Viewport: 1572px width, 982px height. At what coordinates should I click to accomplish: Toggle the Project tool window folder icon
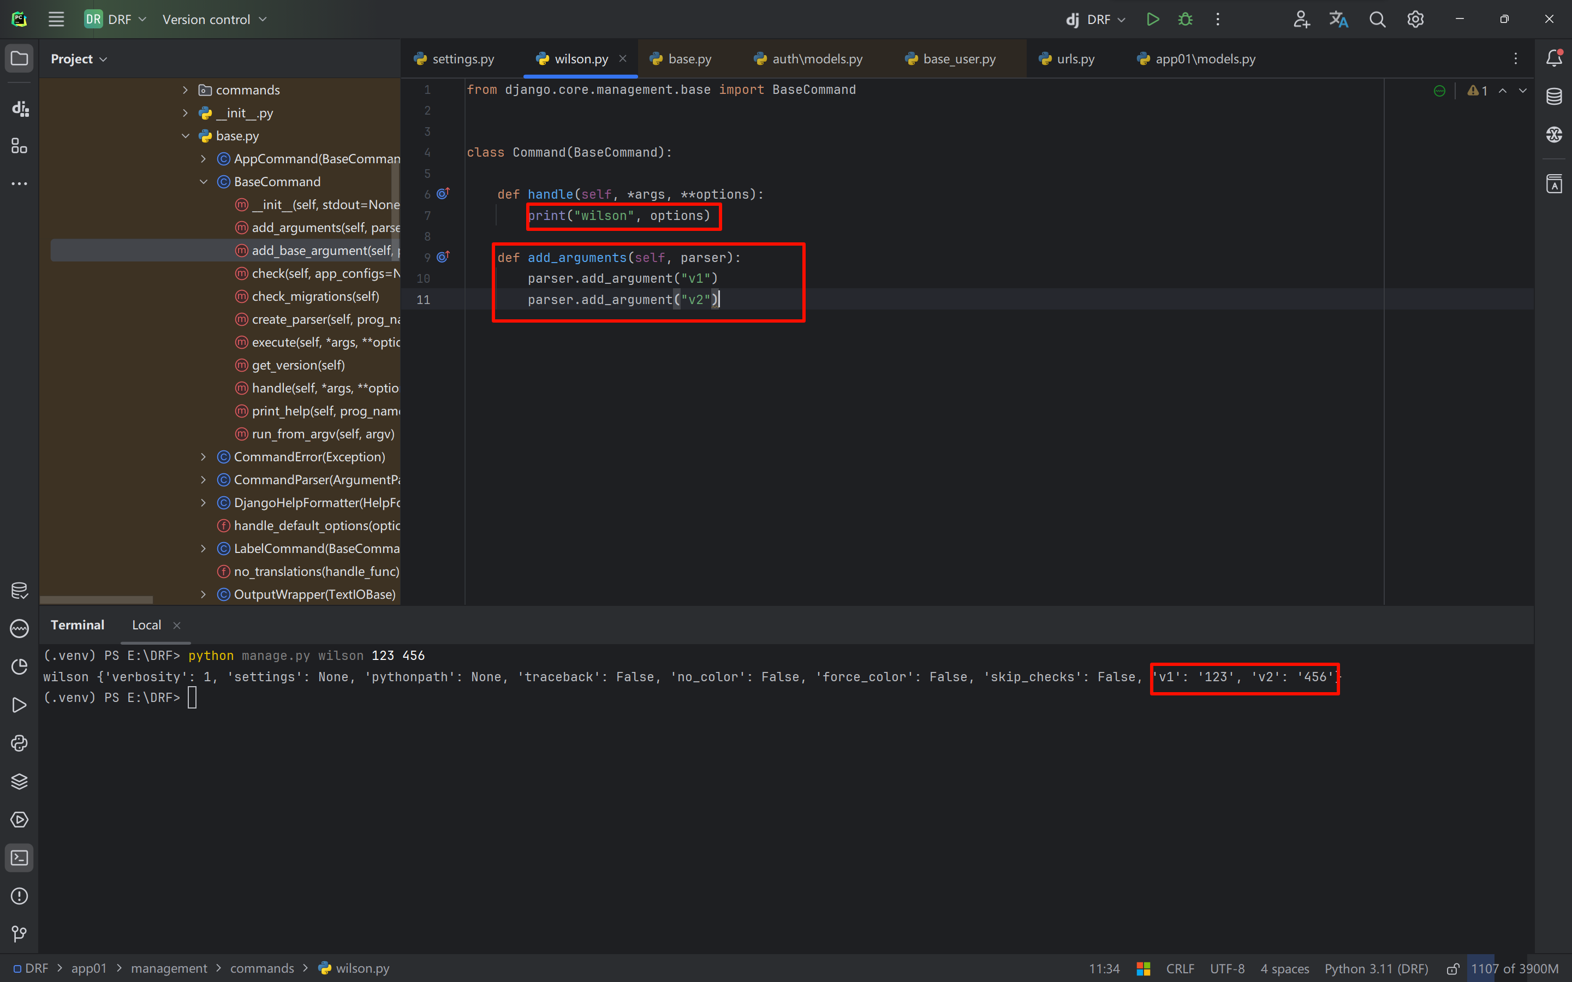[20, 58]
